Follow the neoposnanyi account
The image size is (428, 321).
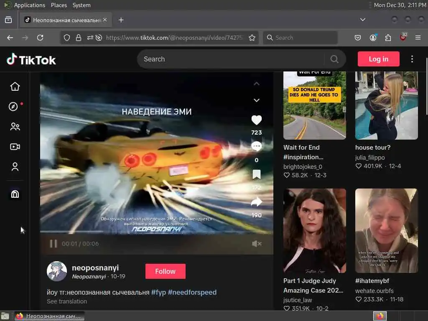pyautogui.click(x=166, y=271)
